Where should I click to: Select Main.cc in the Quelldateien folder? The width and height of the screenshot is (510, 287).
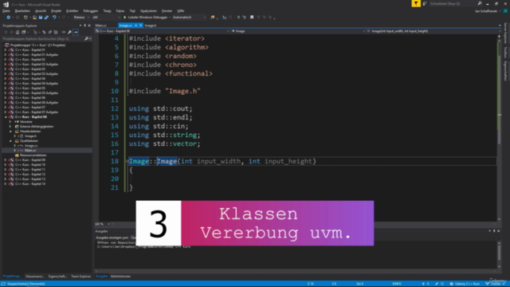tap(30, 151)
